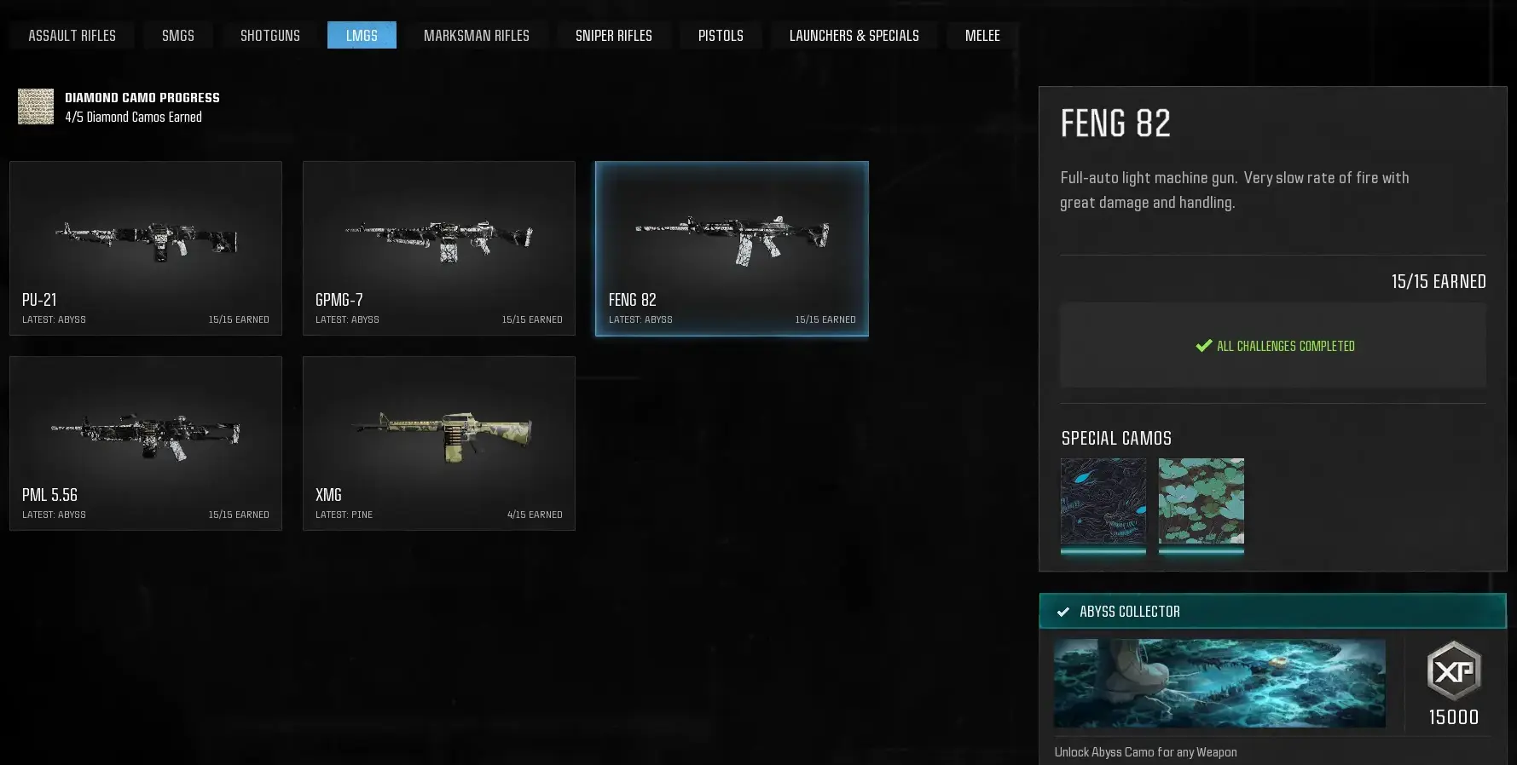Switch to the Pistols tab
Image resolution: width=1517 pixels, height=765 pixels.
click(721, 35)
